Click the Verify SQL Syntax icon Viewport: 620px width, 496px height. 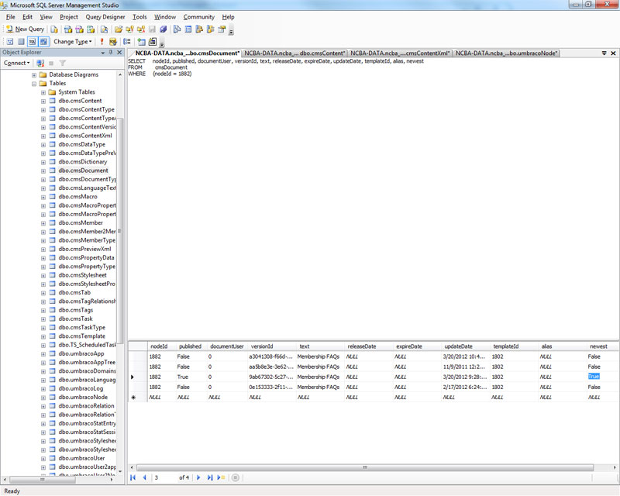coord(113,42)
